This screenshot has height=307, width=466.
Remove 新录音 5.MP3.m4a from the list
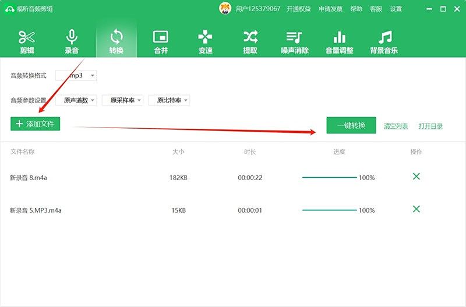(416, 209)
